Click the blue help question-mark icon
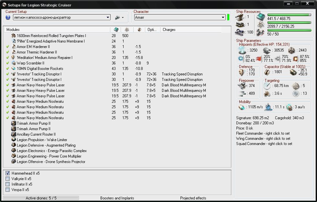Screen dimensions: 317x202 [8, 17]
